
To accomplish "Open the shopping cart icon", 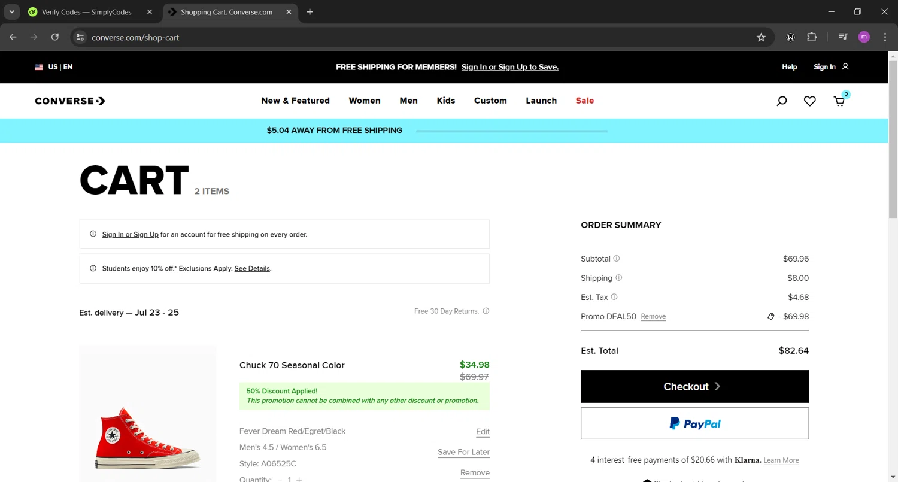I will pos(841,100).
